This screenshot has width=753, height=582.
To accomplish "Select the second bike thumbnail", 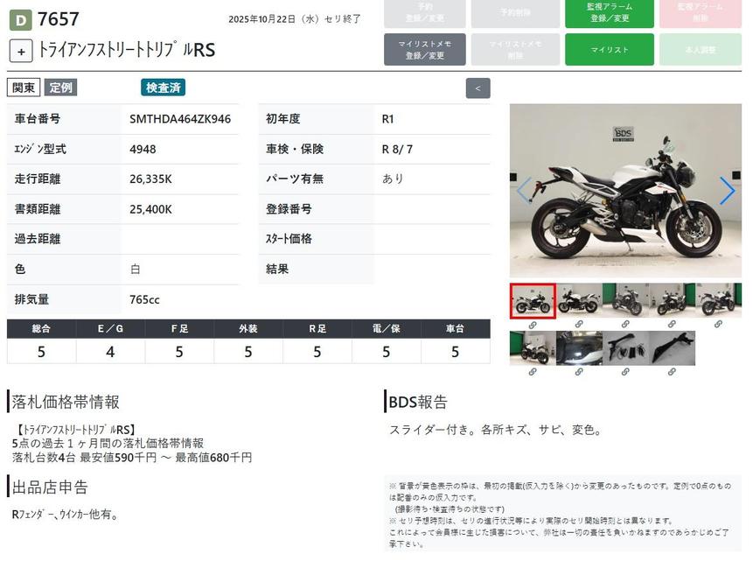I will (579, 301).
